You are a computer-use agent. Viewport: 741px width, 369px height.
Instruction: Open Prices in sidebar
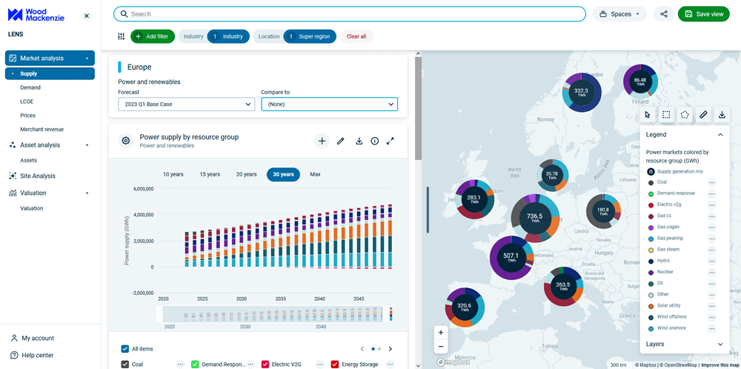tap(28, 116)
